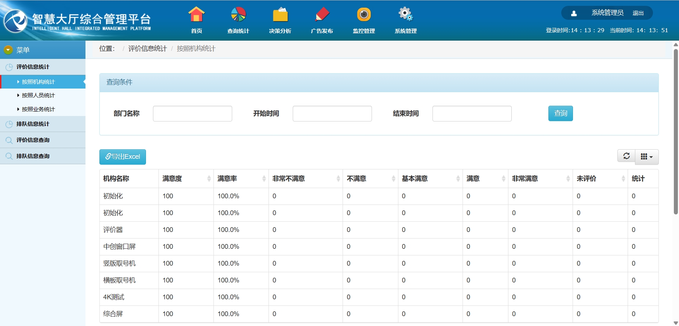Click the 系统管理员 user name
Image resolution: width=679 pixels, height=326 pixels.
pos(607,13)
